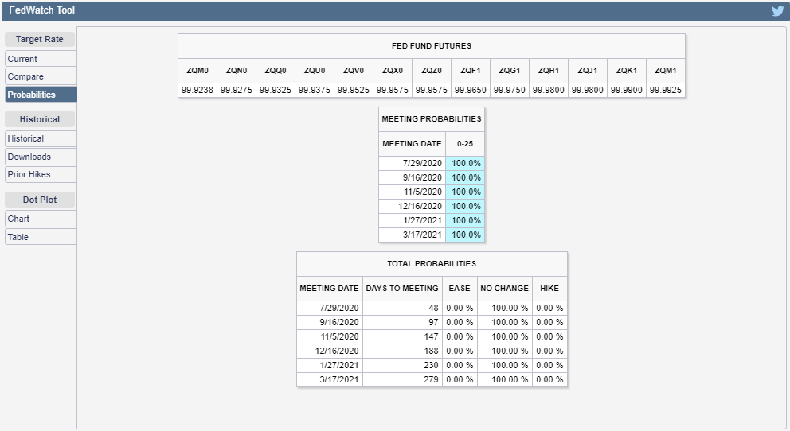Switch to the Compare tab

[x=40, y=76]
